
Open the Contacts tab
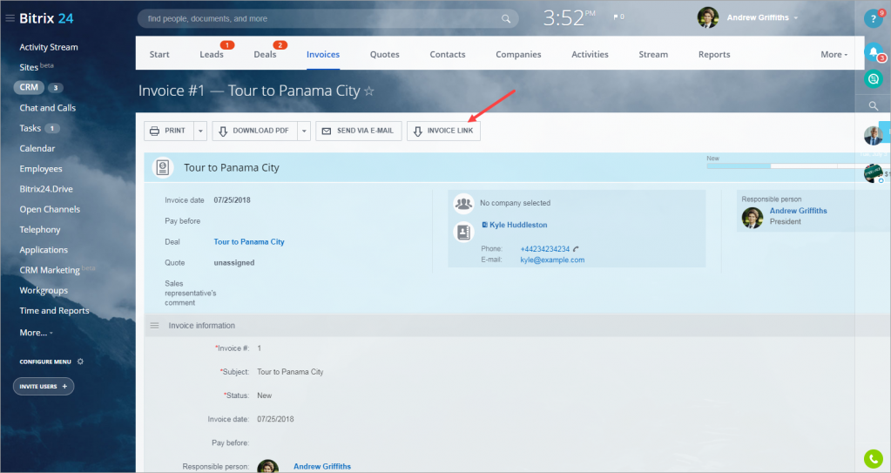[x=448, y=55]
